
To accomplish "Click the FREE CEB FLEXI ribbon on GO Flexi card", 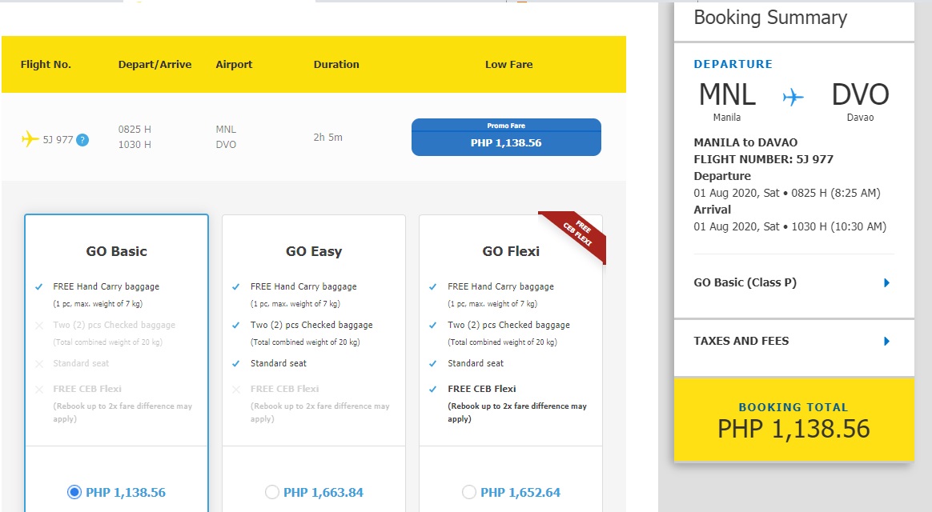I will coord(577,234).
